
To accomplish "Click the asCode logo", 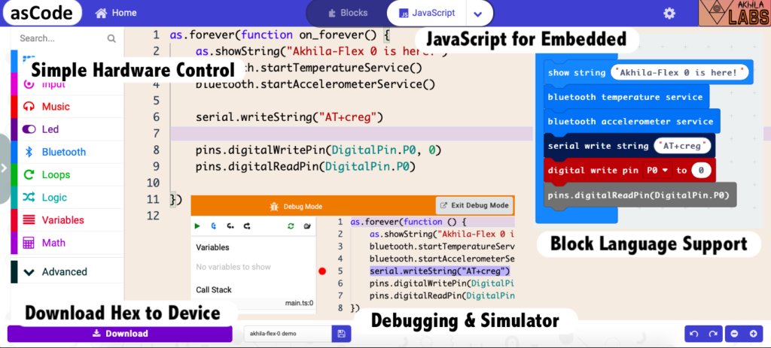I will [42, 13].
